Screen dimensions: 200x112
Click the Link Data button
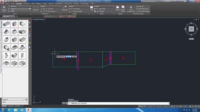[x=100, y=11]
